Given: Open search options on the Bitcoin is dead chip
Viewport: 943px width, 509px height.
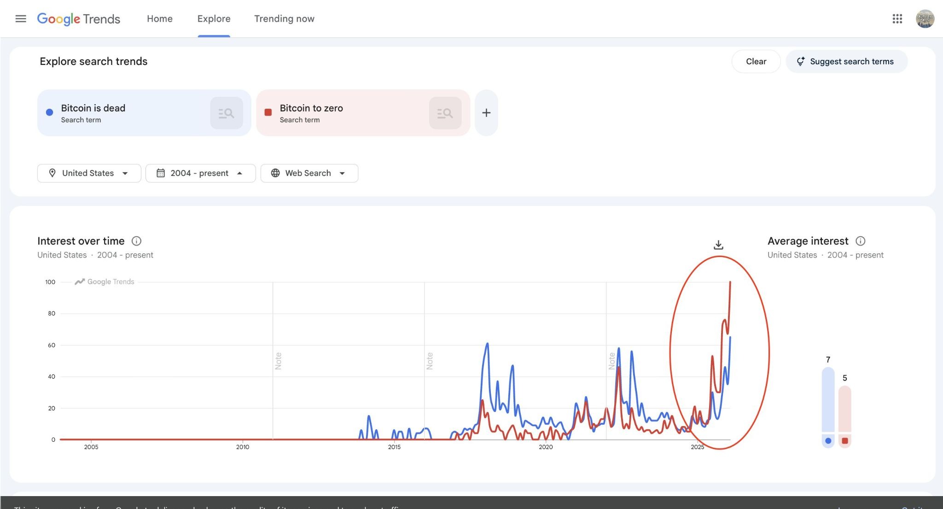Looking at the screenshot, I should click(226, 113).
